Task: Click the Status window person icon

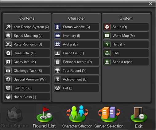Action: point(58,27)
